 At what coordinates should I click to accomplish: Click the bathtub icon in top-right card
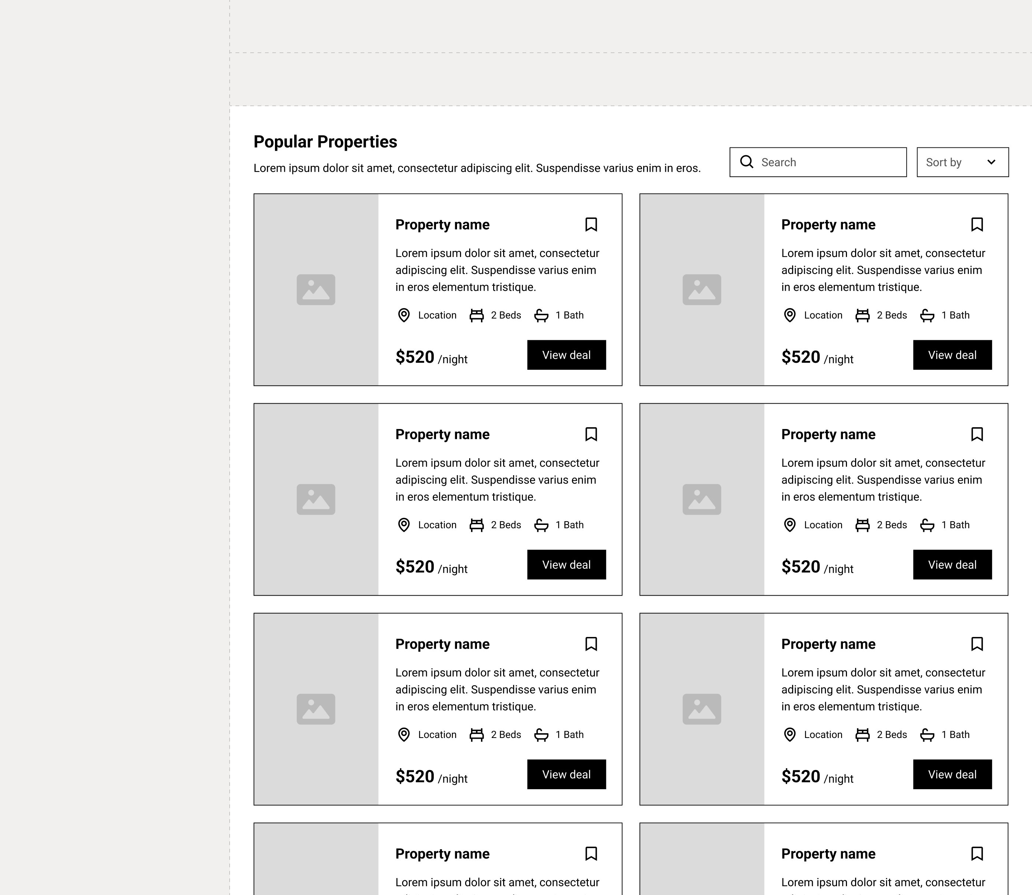pos(927,315)
